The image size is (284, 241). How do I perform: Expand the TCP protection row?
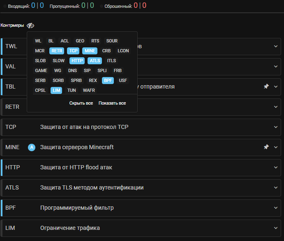click(276, 127)
